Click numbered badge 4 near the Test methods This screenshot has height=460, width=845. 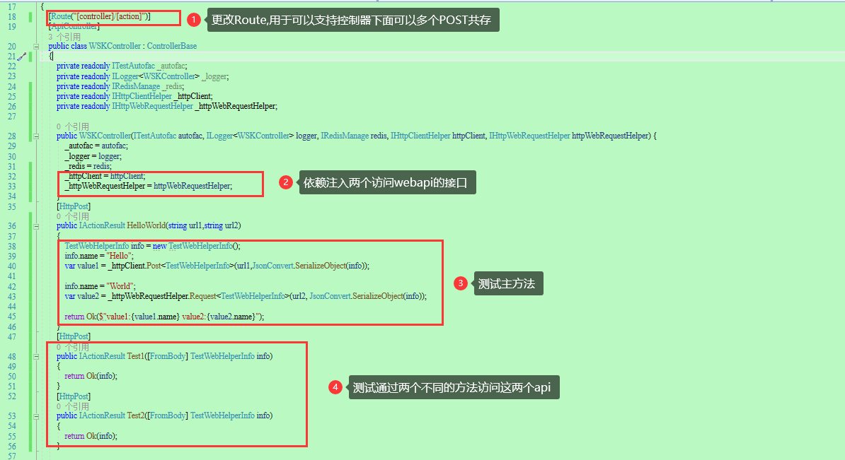coord(335,387)
